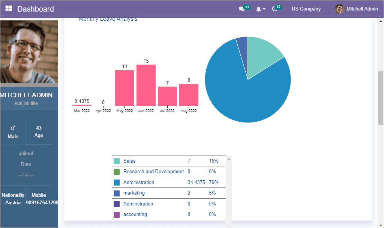Click the Joined Date placeholder --/--/----
The height and width of the screenshot is (228, 384).
click(x=26, y=175)
